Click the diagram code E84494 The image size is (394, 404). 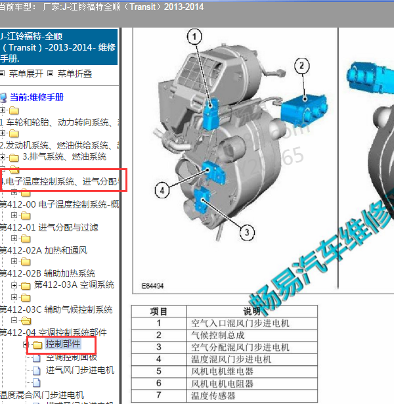[x=153, y=286]
